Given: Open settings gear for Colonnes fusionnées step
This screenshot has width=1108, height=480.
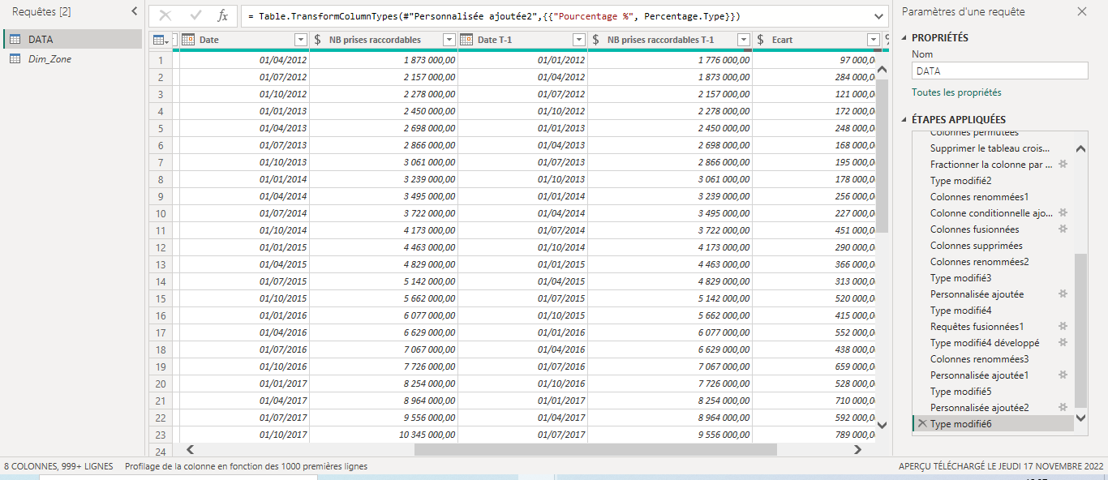Looking at the screenshot, I should tap(1063, 229).
